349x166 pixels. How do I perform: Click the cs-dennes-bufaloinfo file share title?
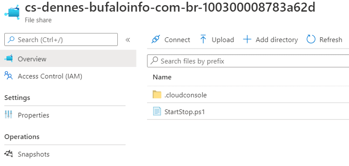[170, 8]
